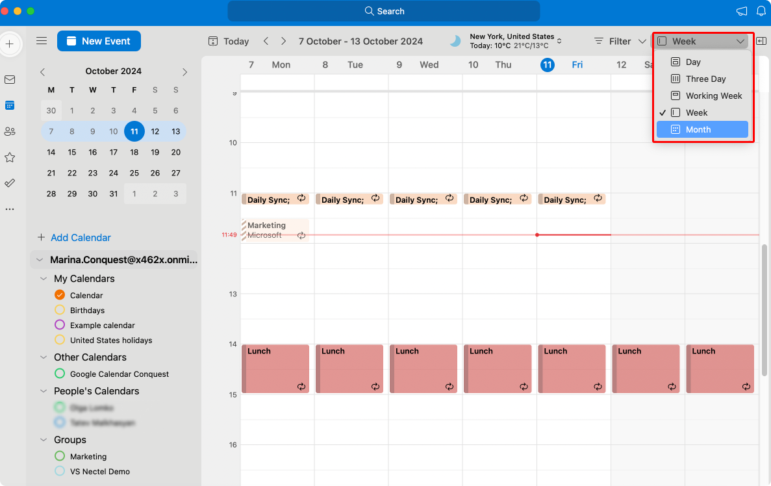Open Monday's Lunch event
Viewport: 771px width, 486px height.
click(x=275, y=368)
